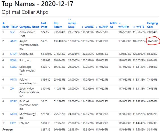Select Roku expected return 89.8740%

tap(59, 60)
